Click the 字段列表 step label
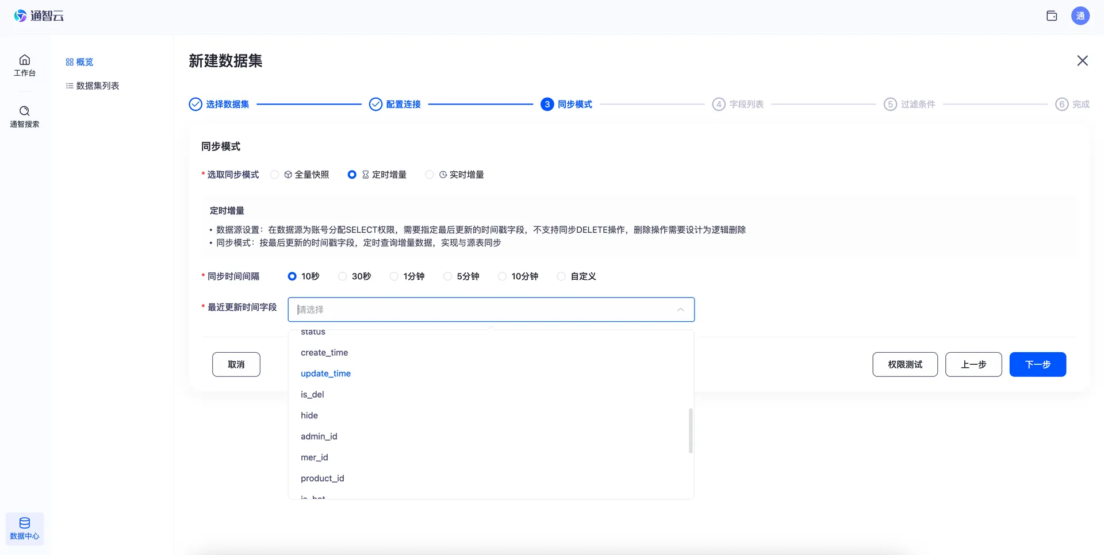1104x555 pixels. tap(746, 104)
